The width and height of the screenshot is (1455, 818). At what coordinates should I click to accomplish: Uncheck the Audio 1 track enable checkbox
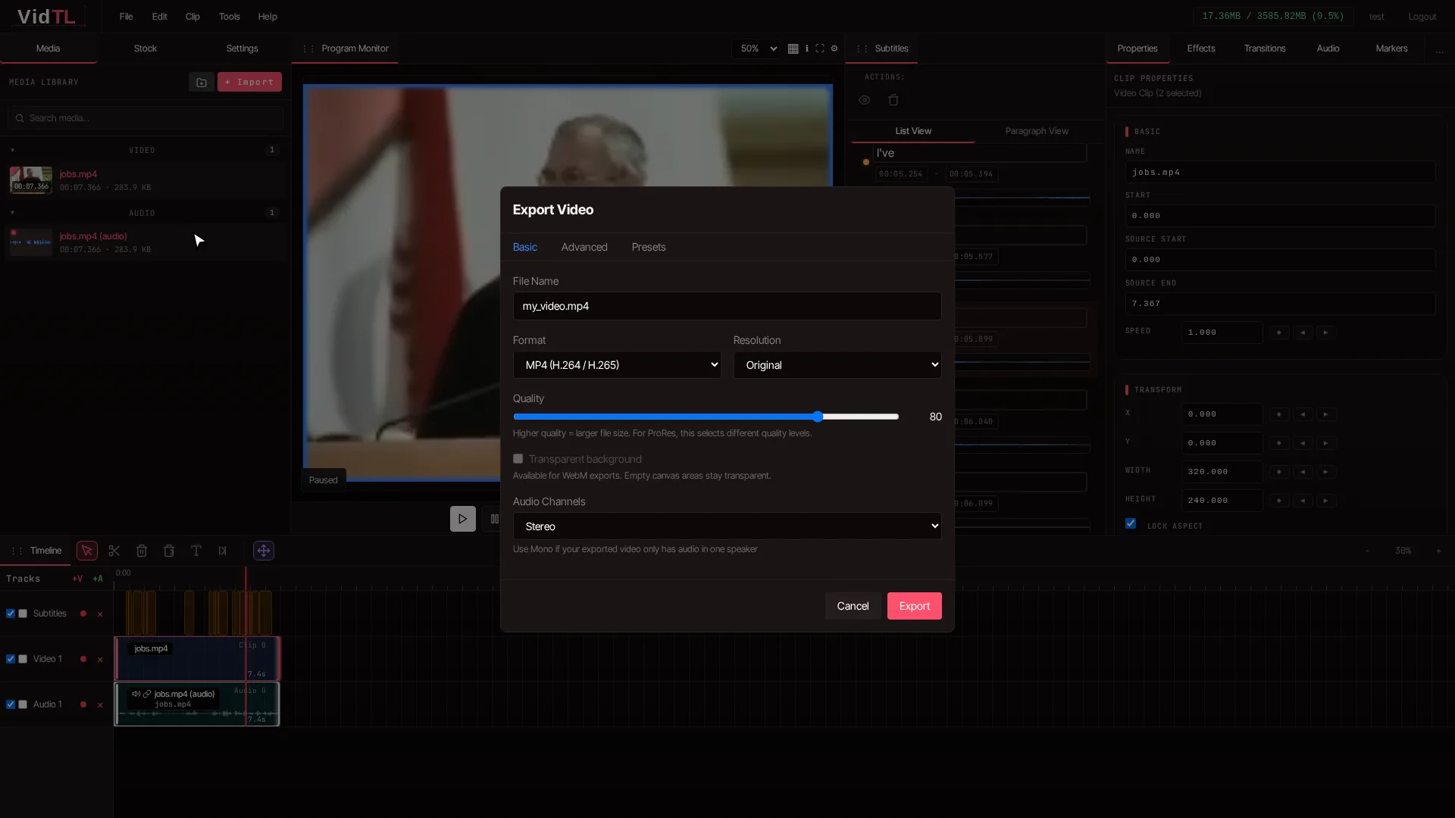pyautogui.click(x=11, y=704)
